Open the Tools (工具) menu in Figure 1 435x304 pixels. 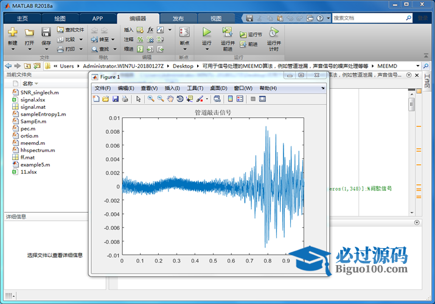coord(195,88)
